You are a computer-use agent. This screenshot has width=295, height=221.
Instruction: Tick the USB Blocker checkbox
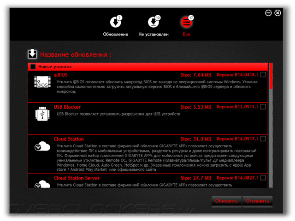click(x=263, y=107)
